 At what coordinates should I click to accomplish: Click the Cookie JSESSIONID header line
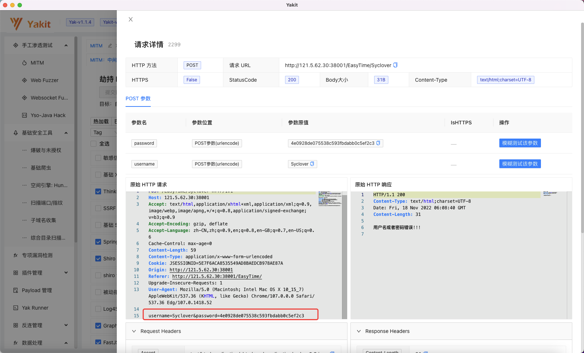click(x=216, y=263)
